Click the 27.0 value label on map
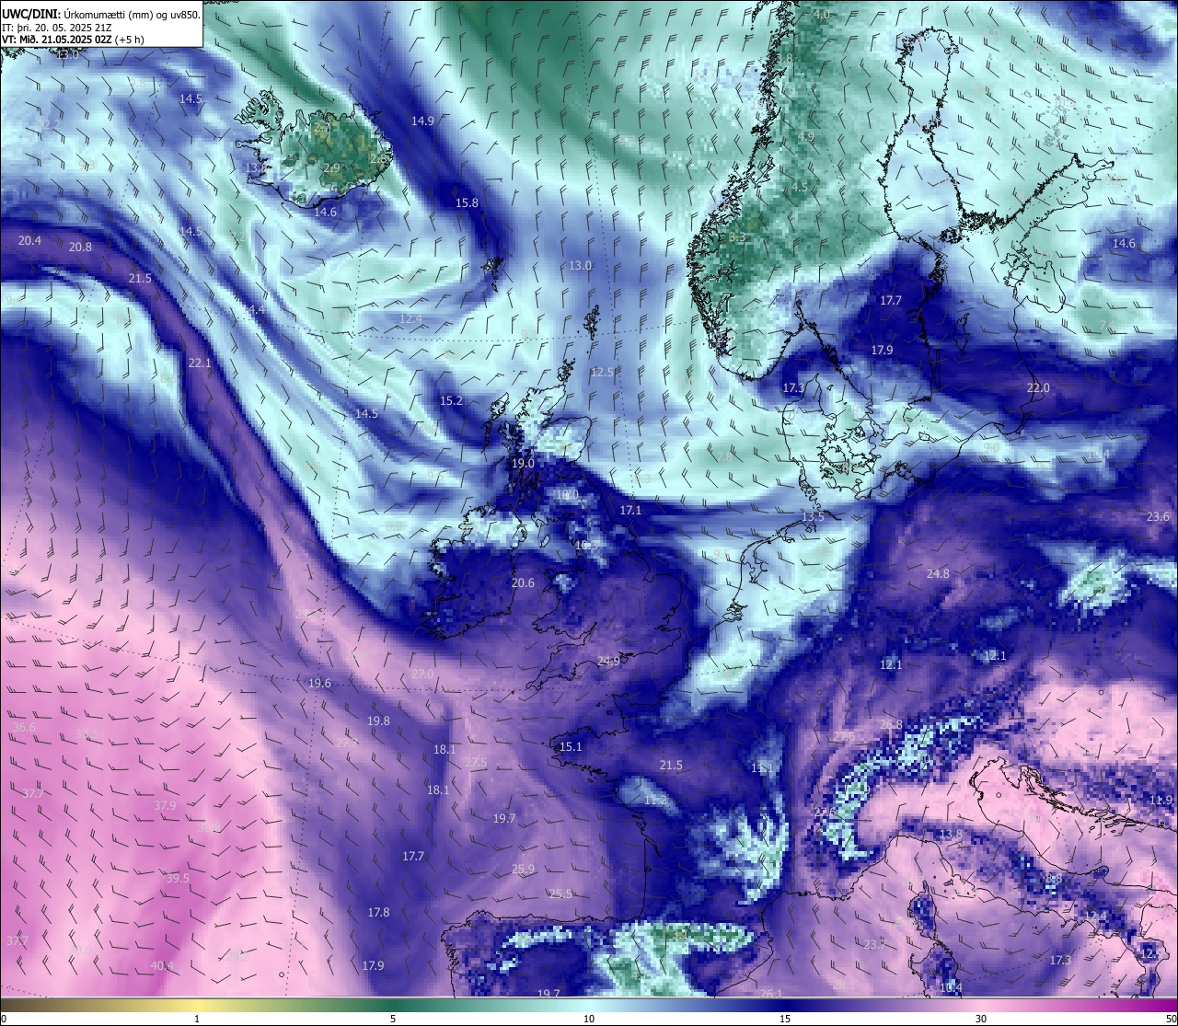 point(422,674)
